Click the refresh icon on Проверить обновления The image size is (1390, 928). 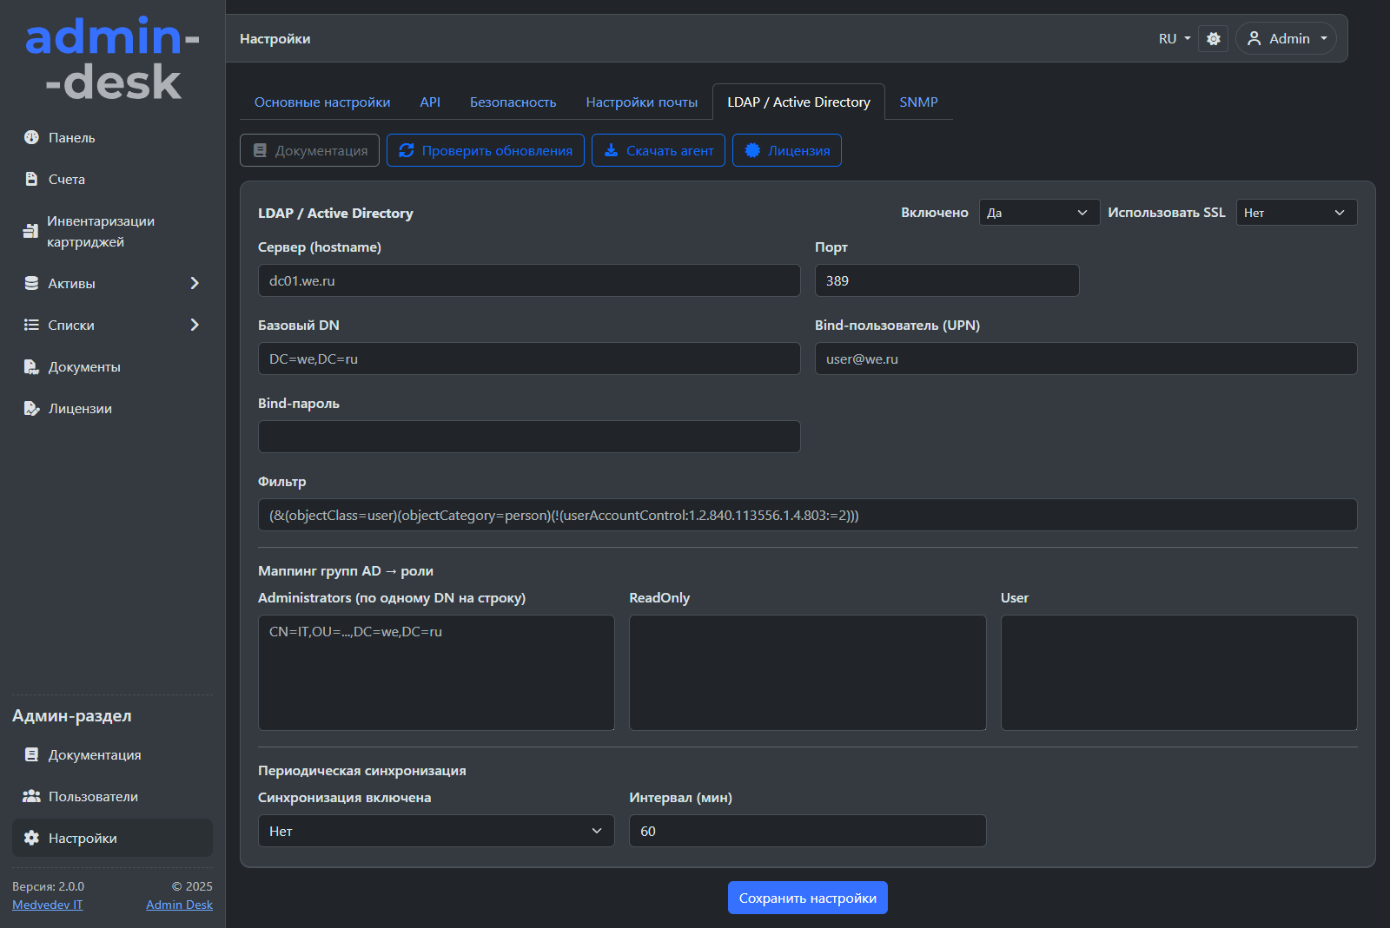pyautogui.click(x=406, y=150)
